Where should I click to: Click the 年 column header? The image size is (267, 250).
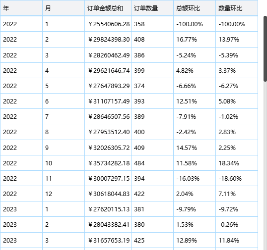click(x=21, y=8)
